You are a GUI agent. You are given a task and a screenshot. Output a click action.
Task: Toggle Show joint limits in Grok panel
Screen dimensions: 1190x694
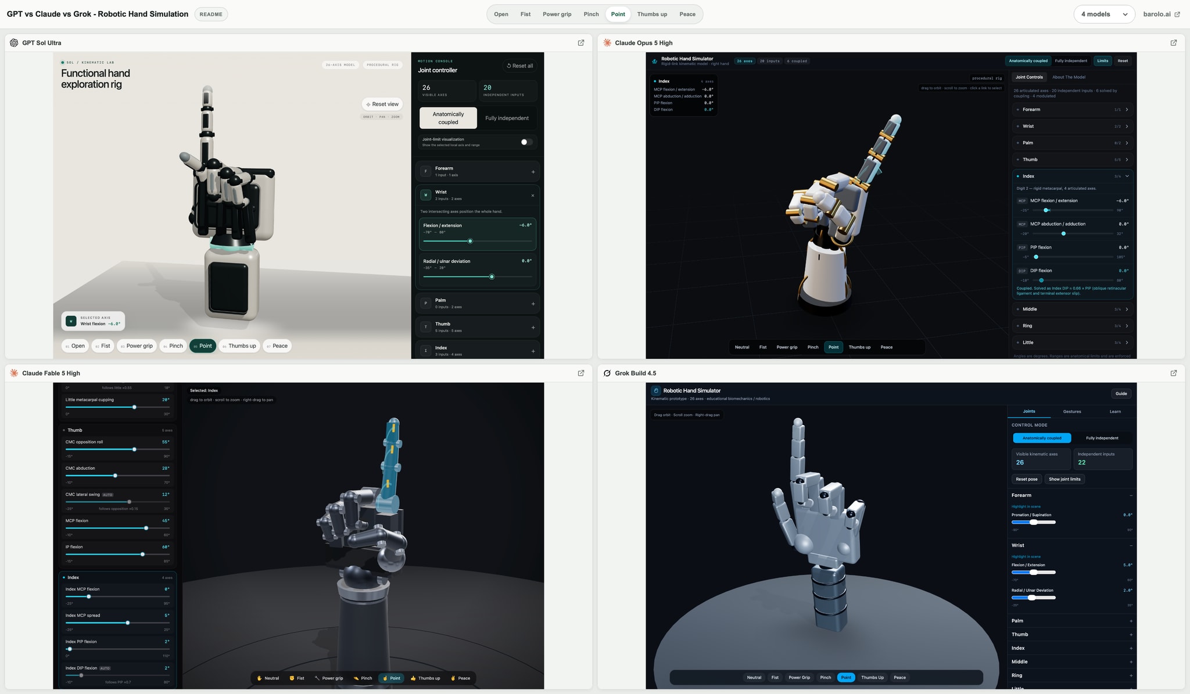click(1064, 479)
